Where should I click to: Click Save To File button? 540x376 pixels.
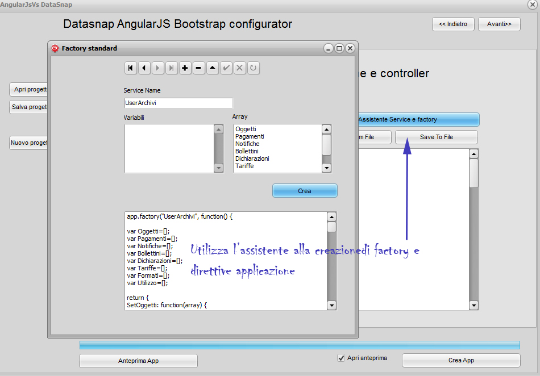[x=437, y=137]
